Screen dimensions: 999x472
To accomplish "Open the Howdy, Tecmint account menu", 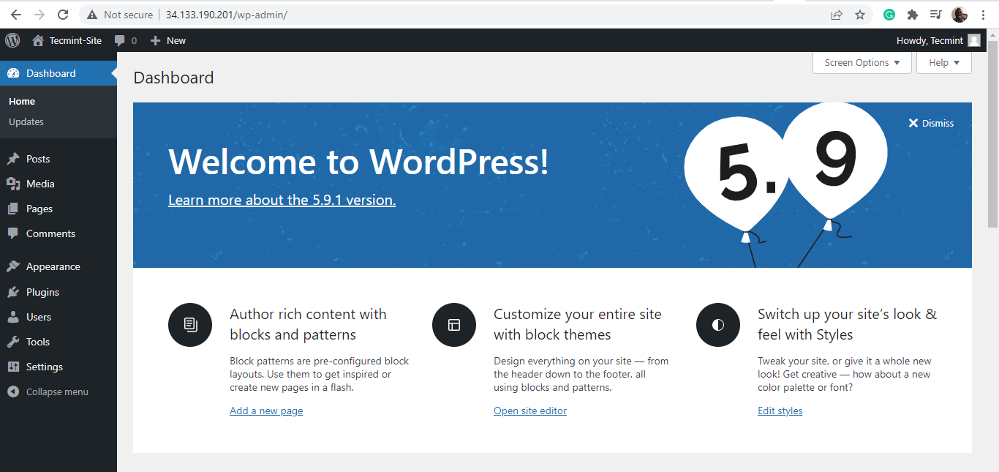I will click(938, 40).
